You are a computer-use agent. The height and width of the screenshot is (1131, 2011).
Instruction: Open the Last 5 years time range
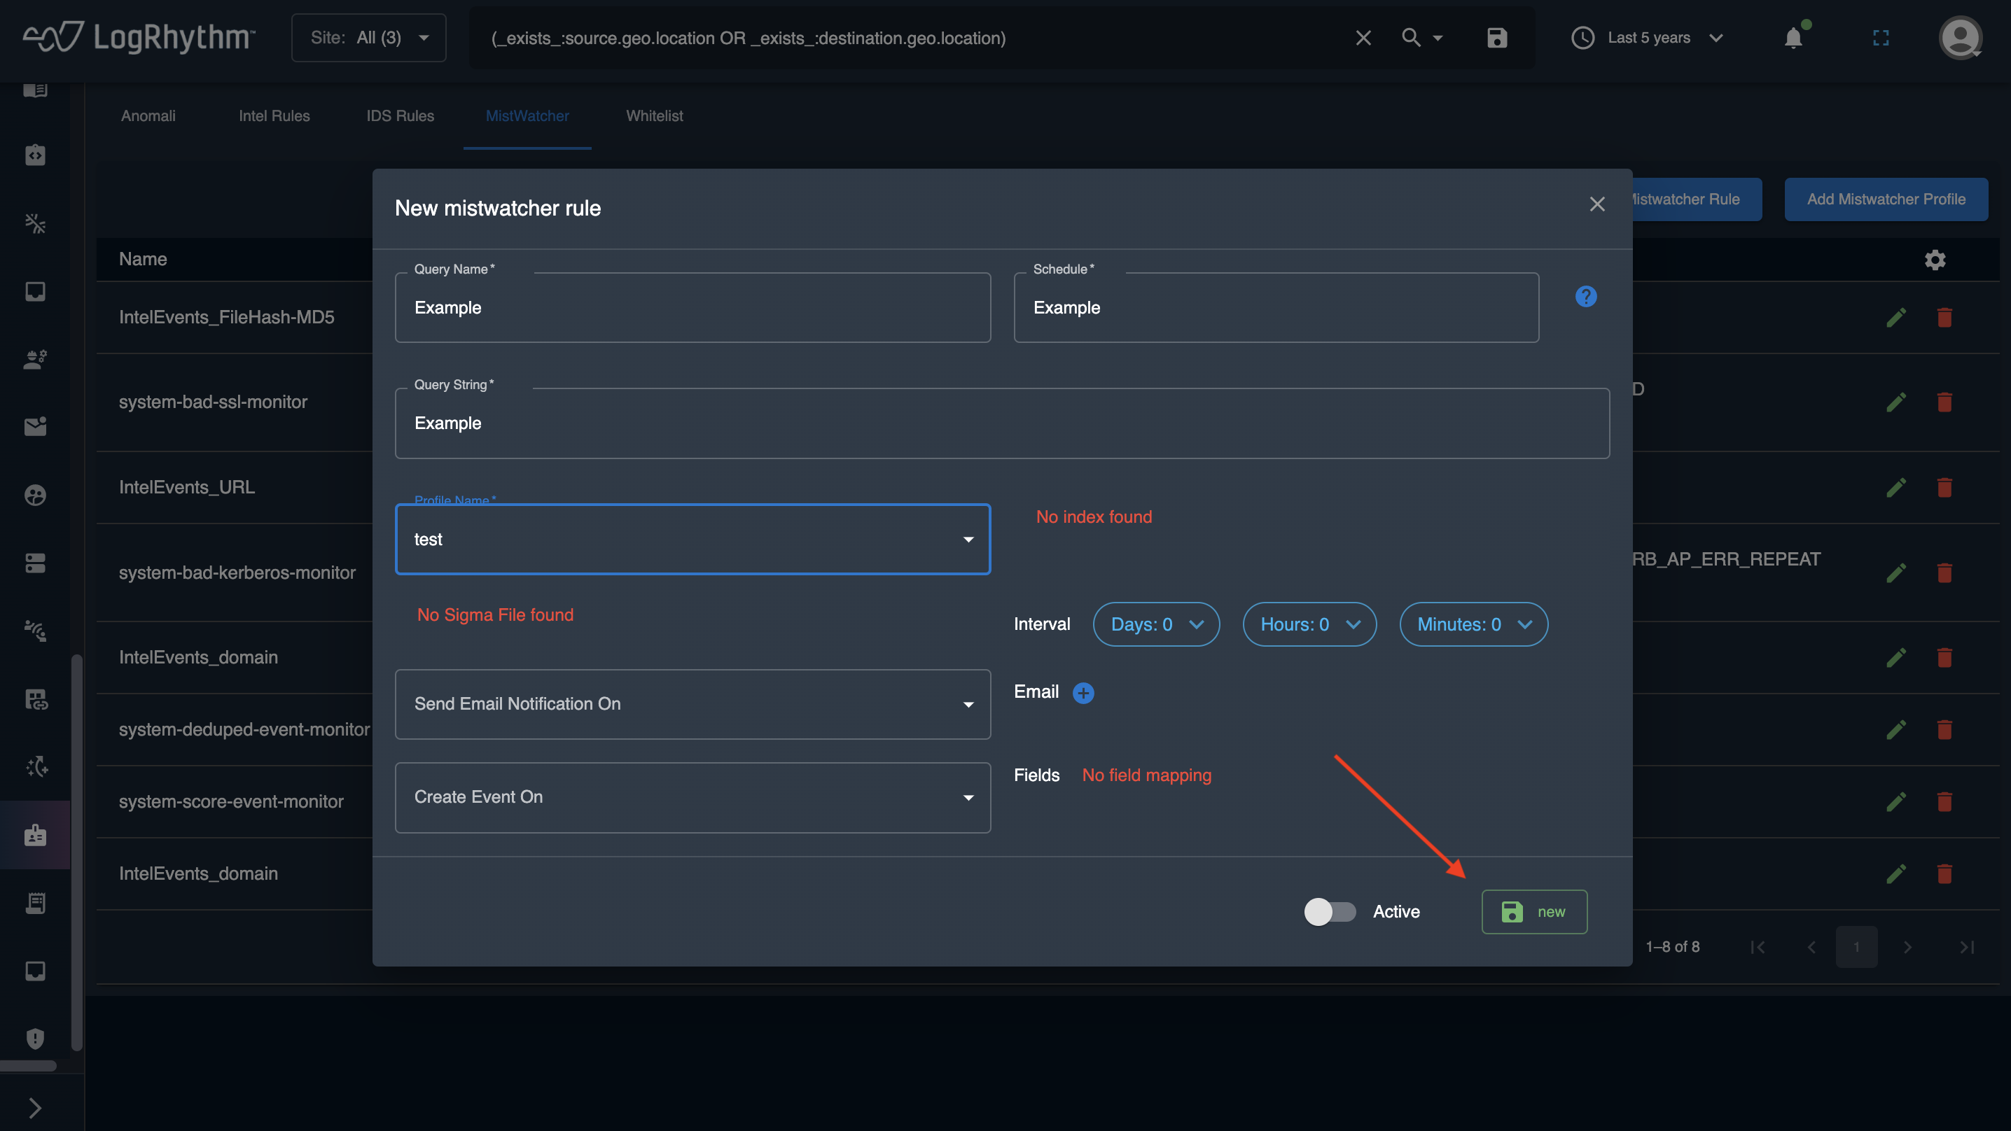pos(1648,38)
